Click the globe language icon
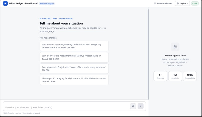Image resolution: width=202 pixels, height=117 pixels. 178,3
